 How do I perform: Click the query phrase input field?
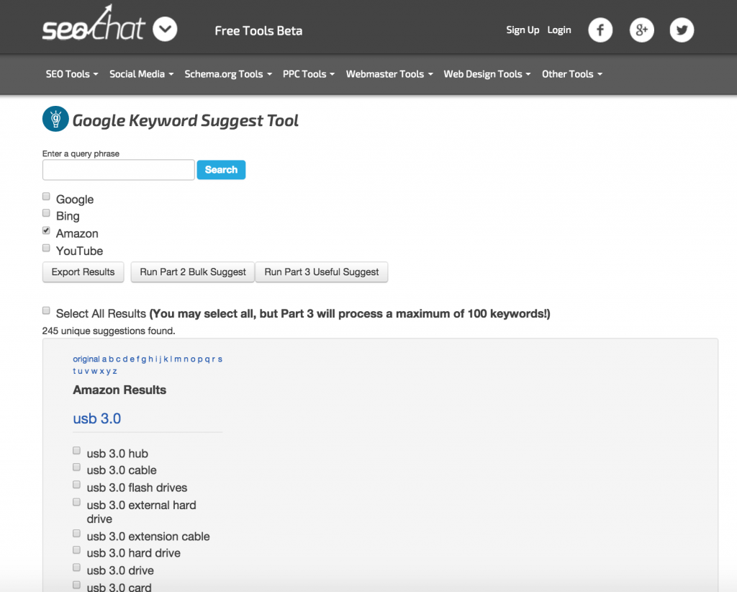pyautogui.click(x=119, y=170)
